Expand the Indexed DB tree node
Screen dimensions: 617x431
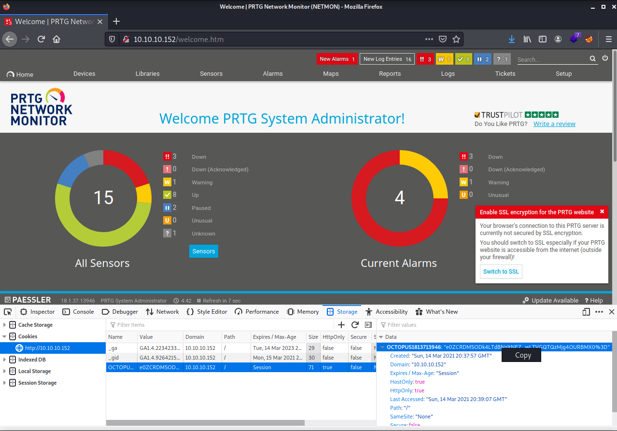tap(5, 360)
